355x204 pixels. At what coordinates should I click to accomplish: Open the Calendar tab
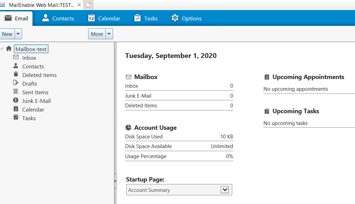click(x=104, y=18)
